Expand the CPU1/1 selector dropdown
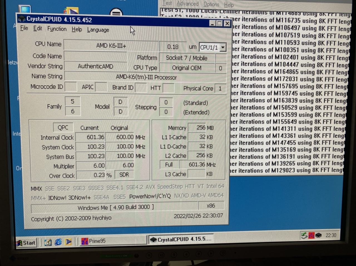The image size is (356, 266). click(223, 47)
